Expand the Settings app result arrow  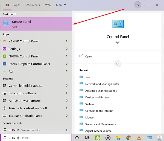tap(67, 49)
